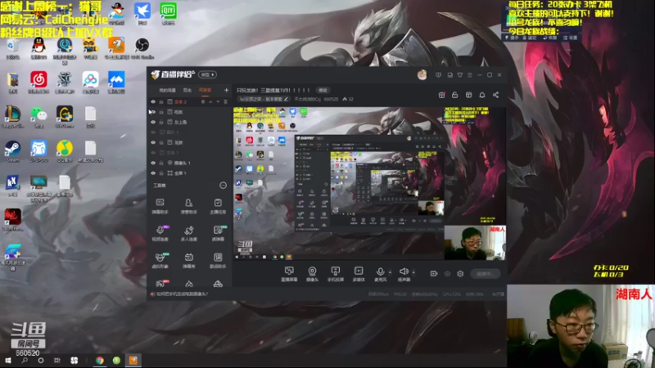Toggle lock on the 摄像头 1 row
This screenshot has width=655, height=368.
pyautogui.click(x=161, y=163)
